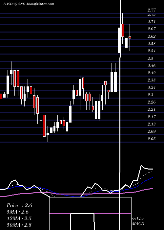Click the '<<Live MACD' label
Screen dimensions: 164x230
[138, 221]
